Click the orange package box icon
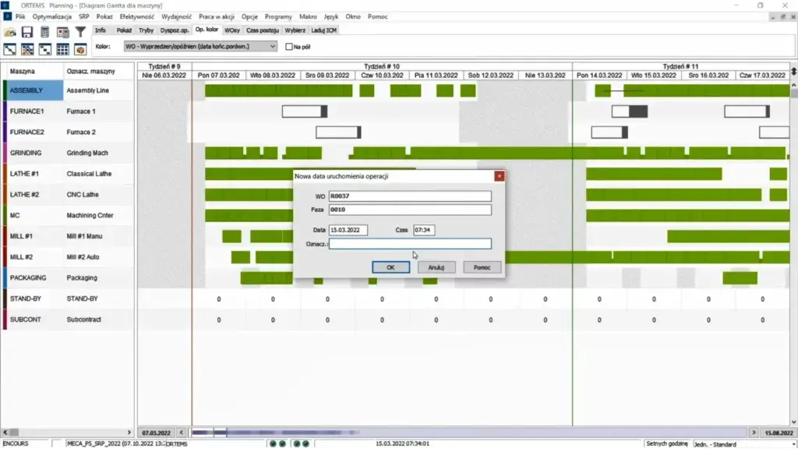Screen dimensions: 798x449 tap(79, 49)
